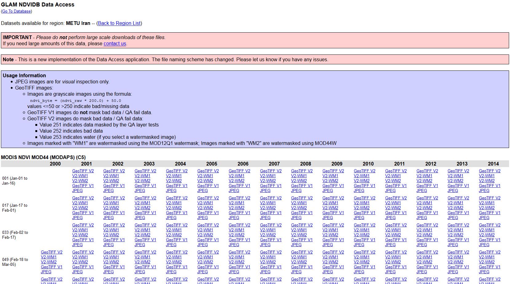Select V2-WM2 for 2003 period 017
Screen dimensions: 510x284
point(142,208)
